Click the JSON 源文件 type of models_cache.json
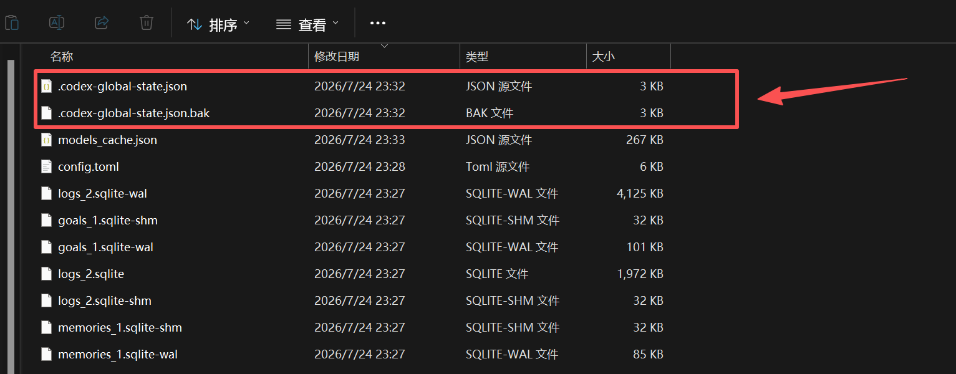The width and height of the screenshot is (956, 374). point(499,140)
